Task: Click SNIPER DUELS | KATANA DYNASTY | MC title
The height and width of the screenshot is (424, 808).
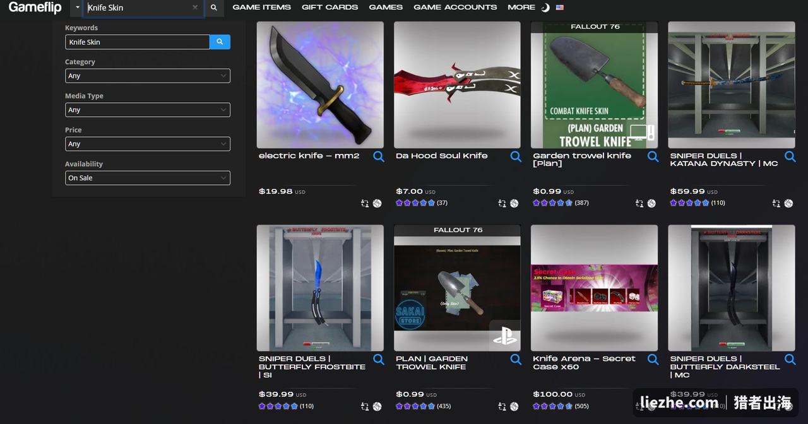Action: point(724,160)
